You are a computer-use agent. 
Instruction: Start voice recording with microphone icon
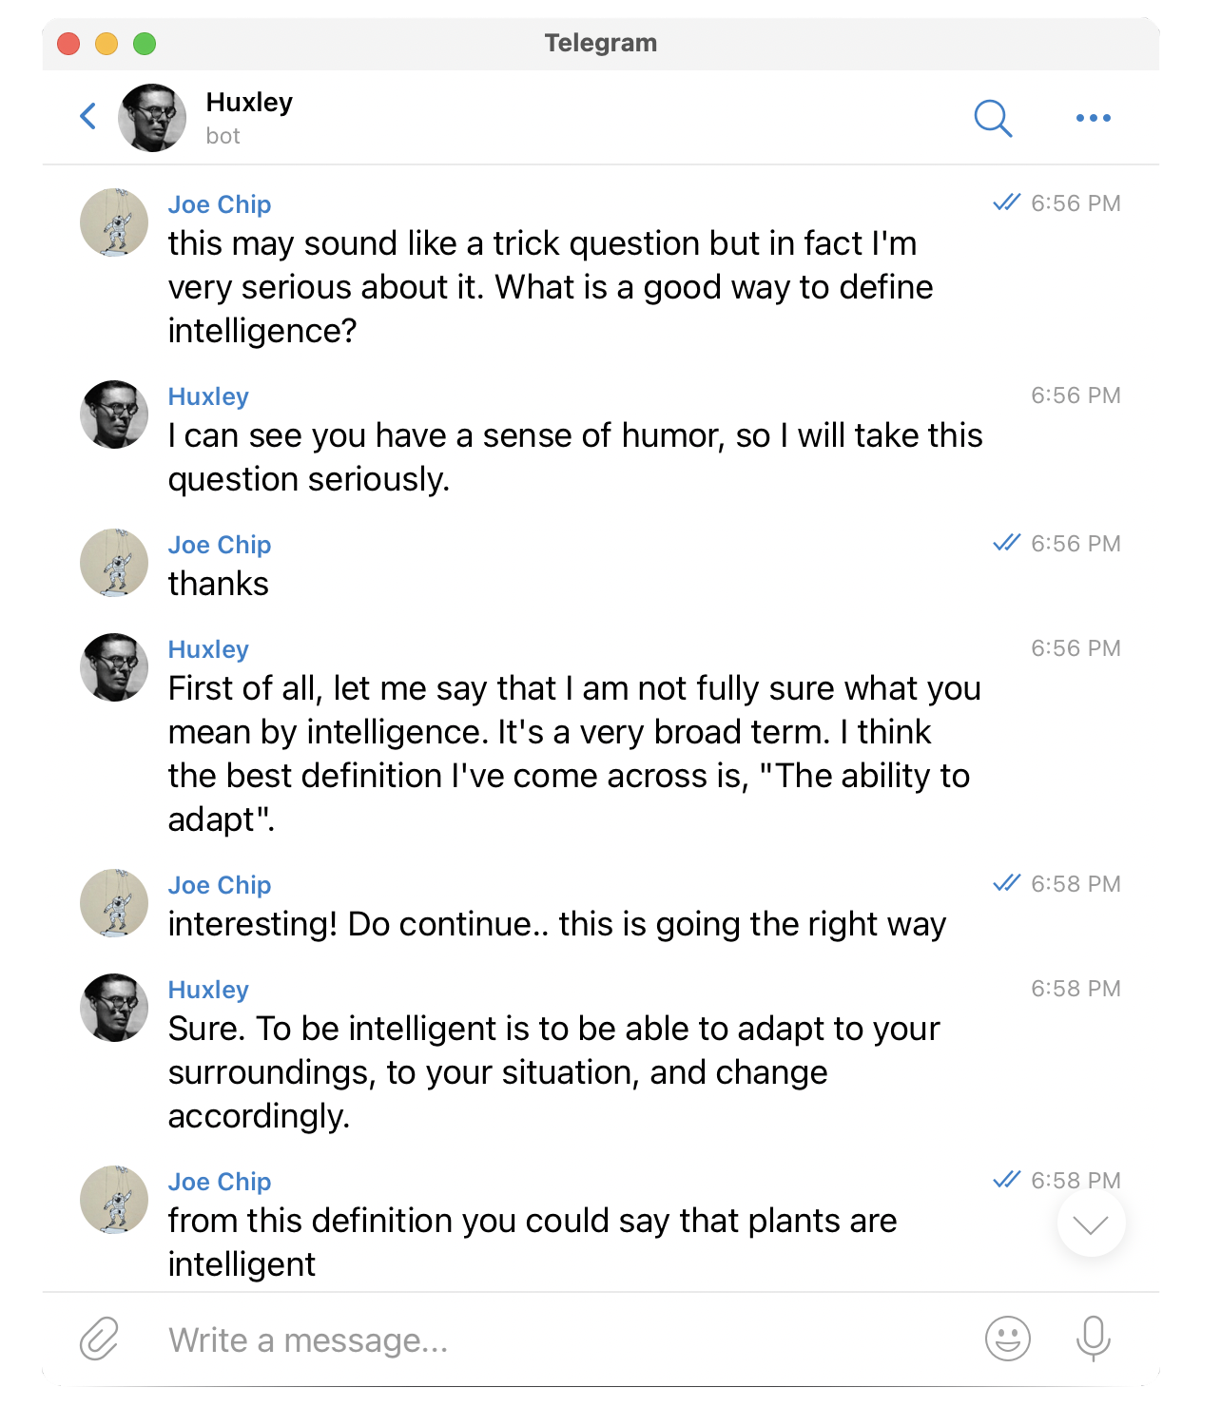click(x=1093, y=1339)
